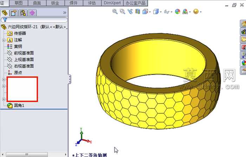Select the 注解 tree item
The width and height of the screenshot is (246, 157).
[18, 40]
